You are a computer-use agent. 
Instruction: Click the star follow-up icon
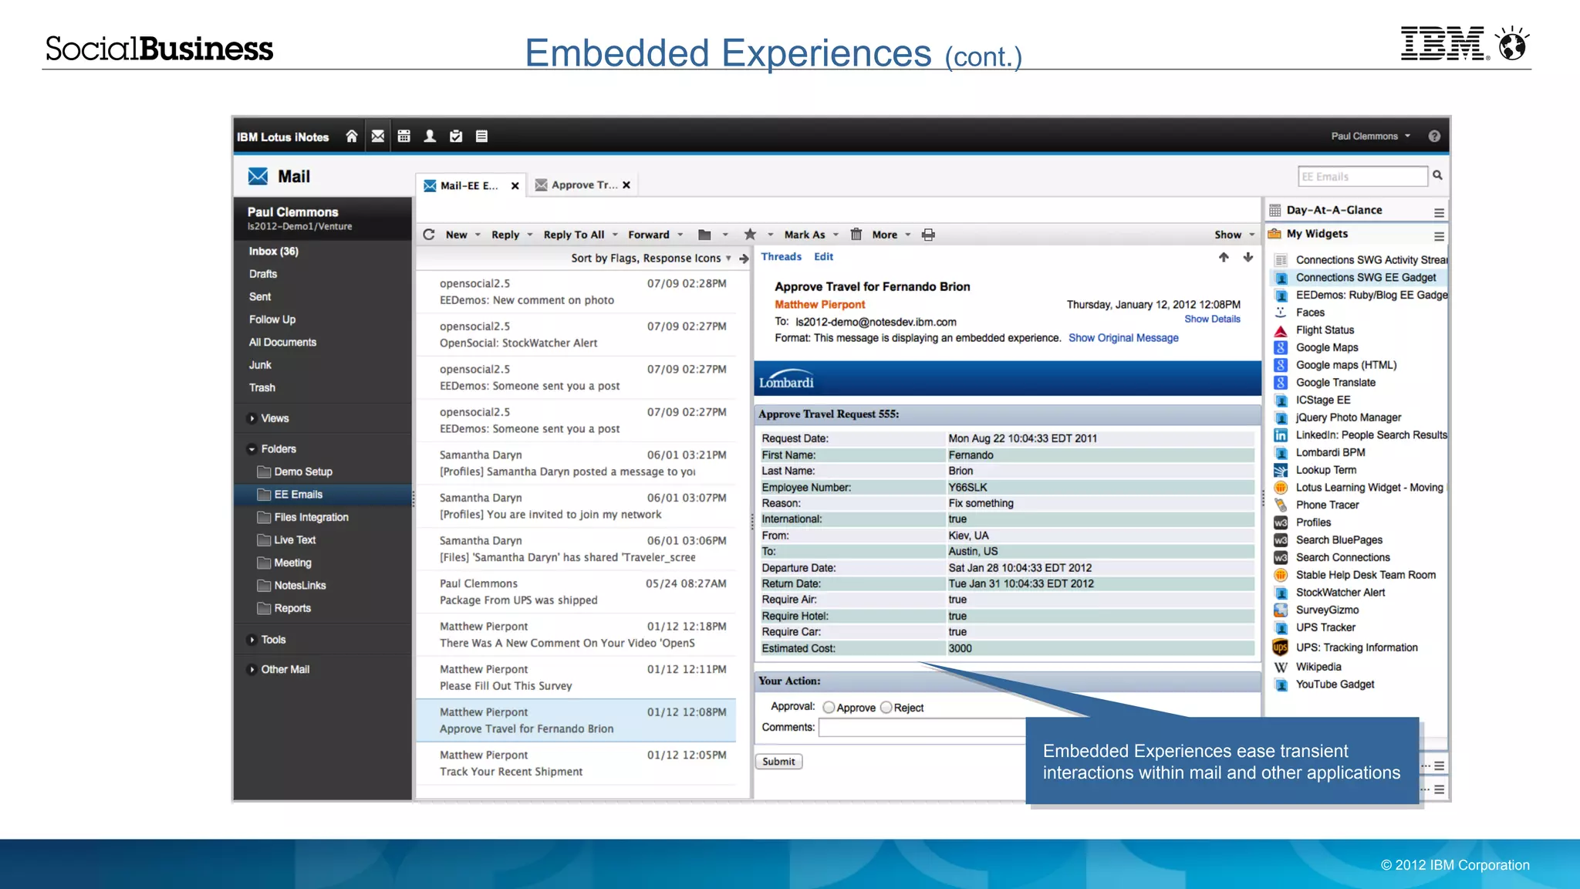pos(750,235)
